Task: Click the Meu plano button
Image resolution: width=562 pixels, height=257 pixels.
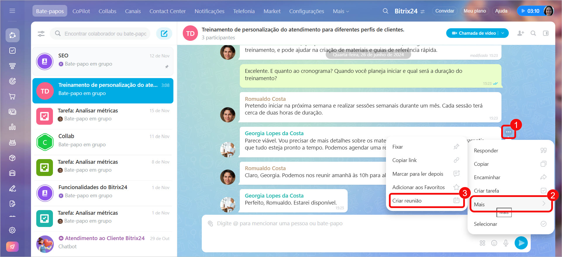Action: coord(475,11)
